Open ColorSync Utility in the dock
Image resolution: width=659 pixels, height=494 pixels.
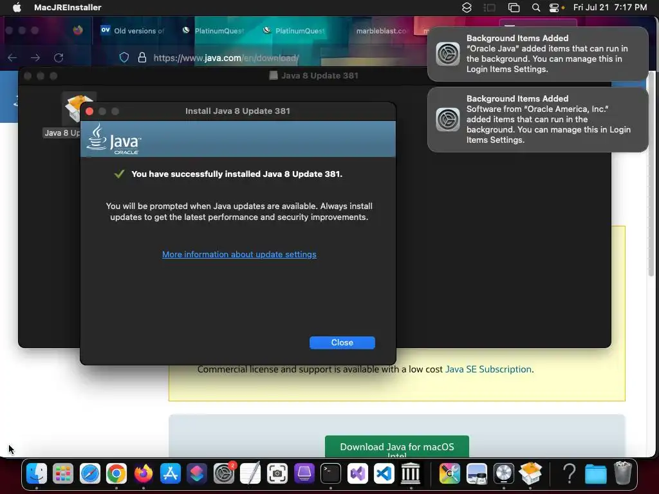[449, 473]
